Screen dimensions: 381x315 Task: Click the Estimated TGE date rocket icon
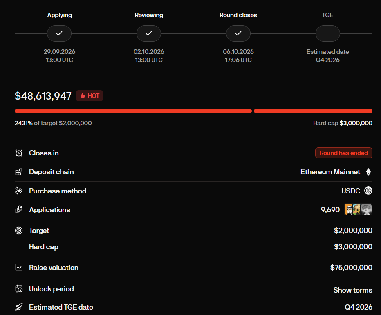coord(19,307)
